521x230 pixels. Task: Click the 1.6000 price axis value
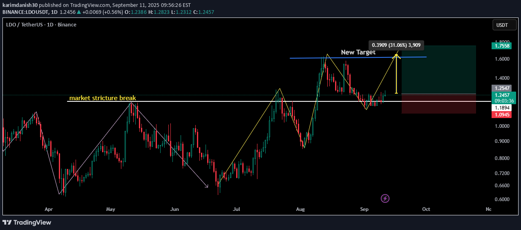[x=502, y=59]
